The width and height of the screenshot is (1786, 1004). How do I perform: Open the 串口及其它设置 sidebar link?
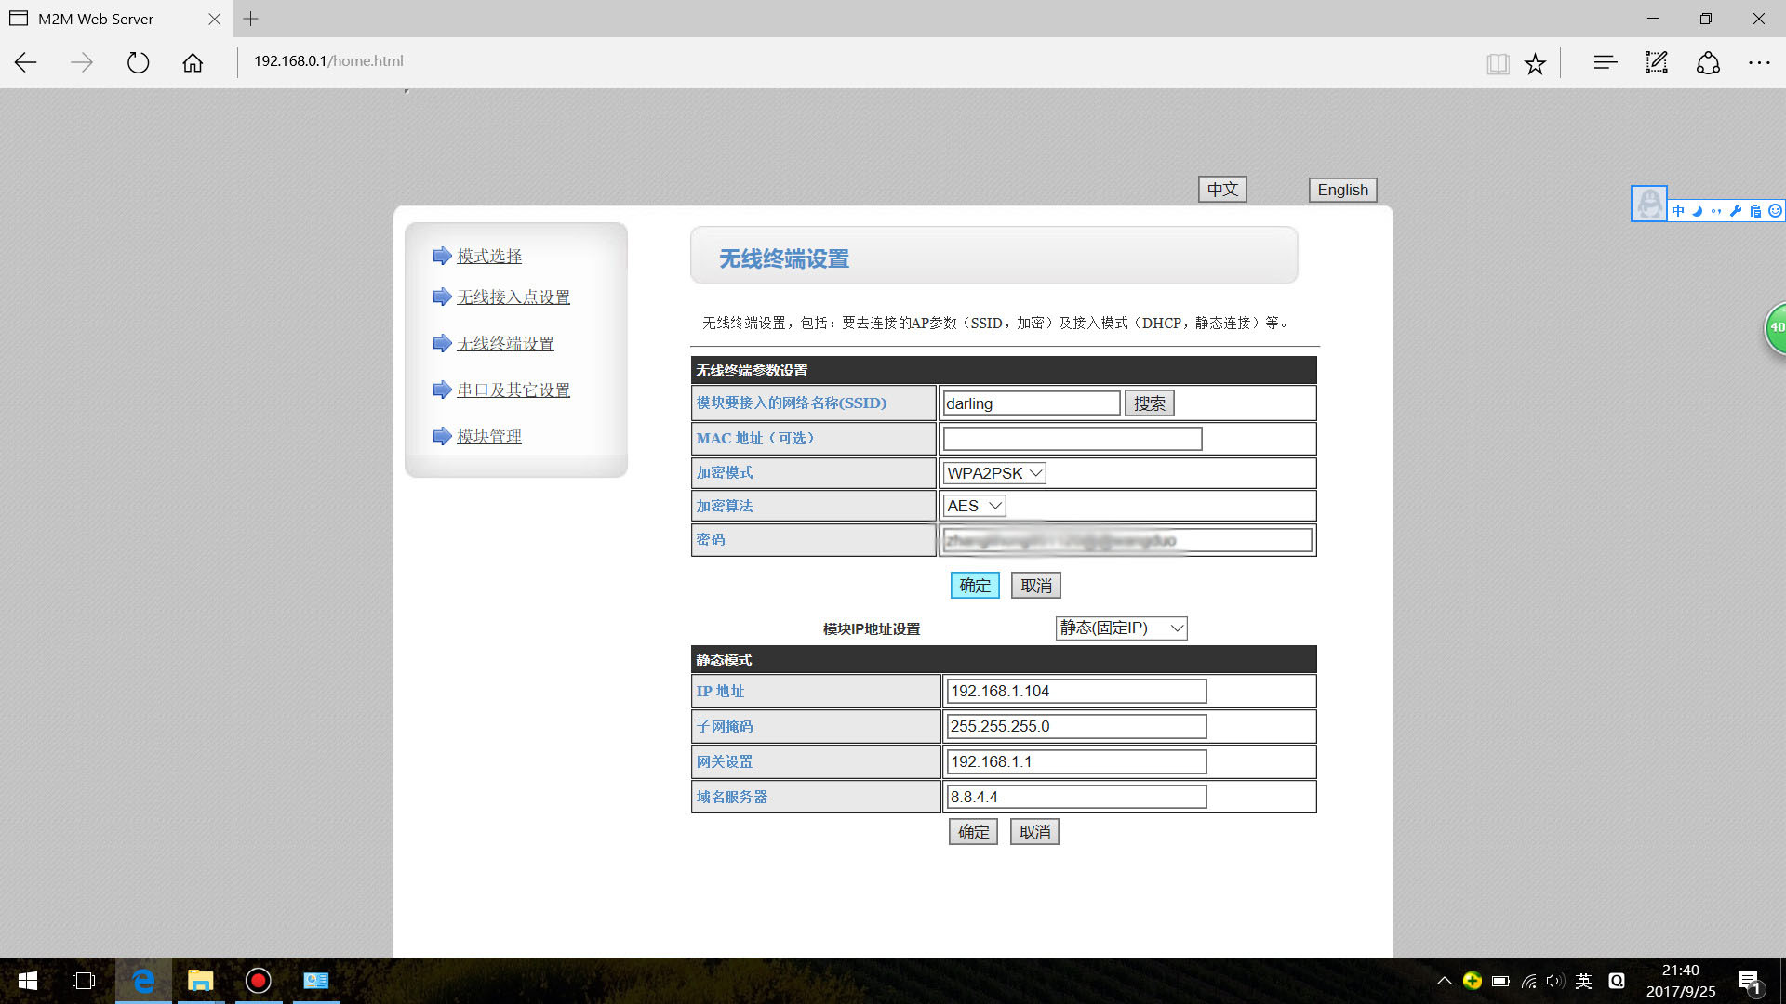[513, 390]
